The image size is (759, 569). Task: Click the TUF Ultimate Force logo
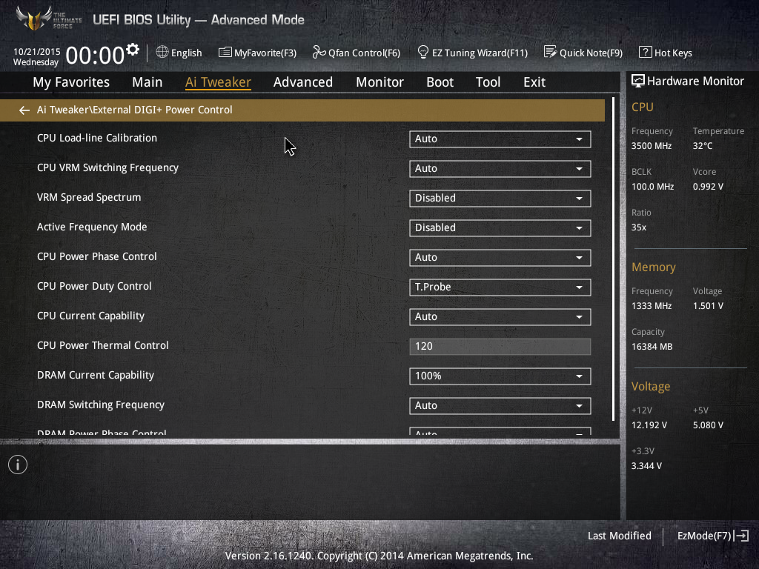pos(48,19)
